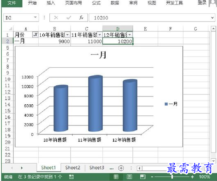Click the previous sheet navigation arrow
Screen dimensions: 217x181
pos(12,168)
